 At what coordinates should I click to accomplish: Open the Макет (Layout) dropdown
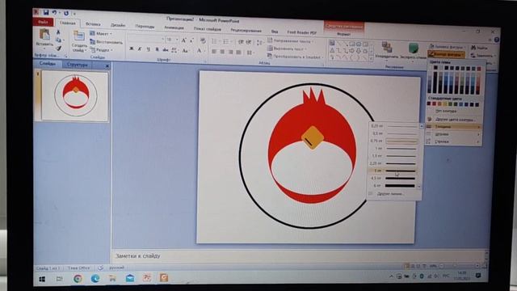101,34
